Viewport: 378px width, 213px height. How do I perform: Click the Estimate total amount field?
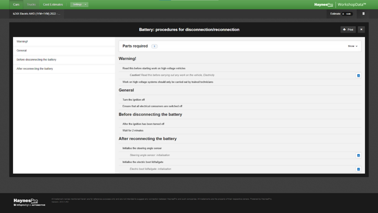point(347,14)
